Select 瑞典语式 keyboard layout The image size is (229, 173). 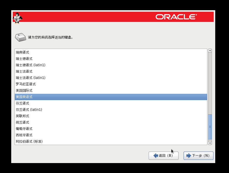tap(22, 52)
